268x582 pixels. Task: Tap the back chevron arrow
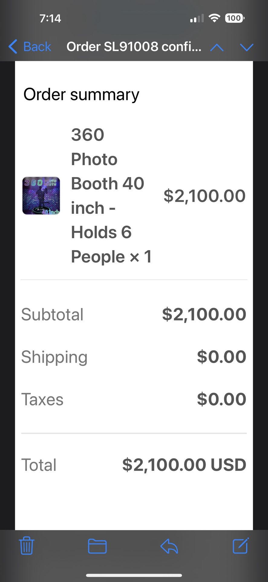pyautogui.click(x=13, y=47)
